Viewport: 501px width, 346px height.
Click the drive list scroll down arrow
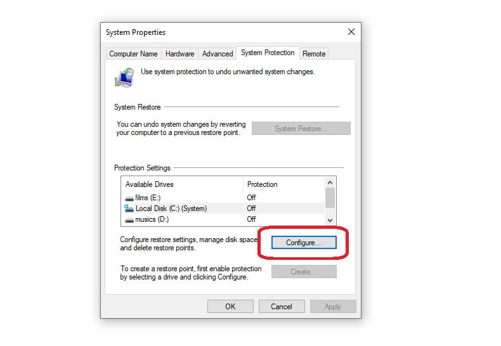pos(330,221)
